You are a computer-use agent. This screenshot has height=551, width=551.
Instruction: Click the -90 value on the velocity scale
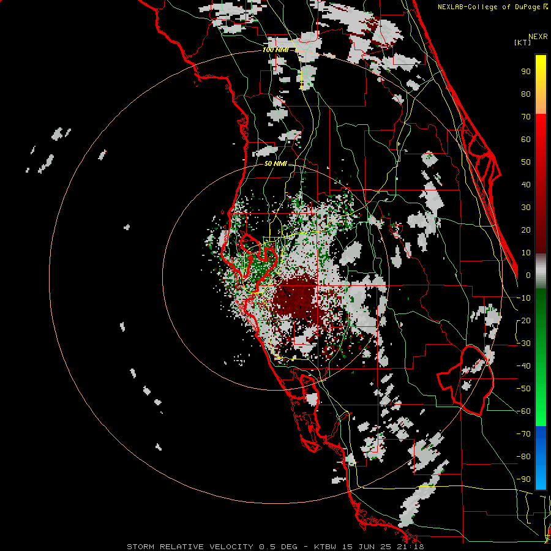click(524, 479)
